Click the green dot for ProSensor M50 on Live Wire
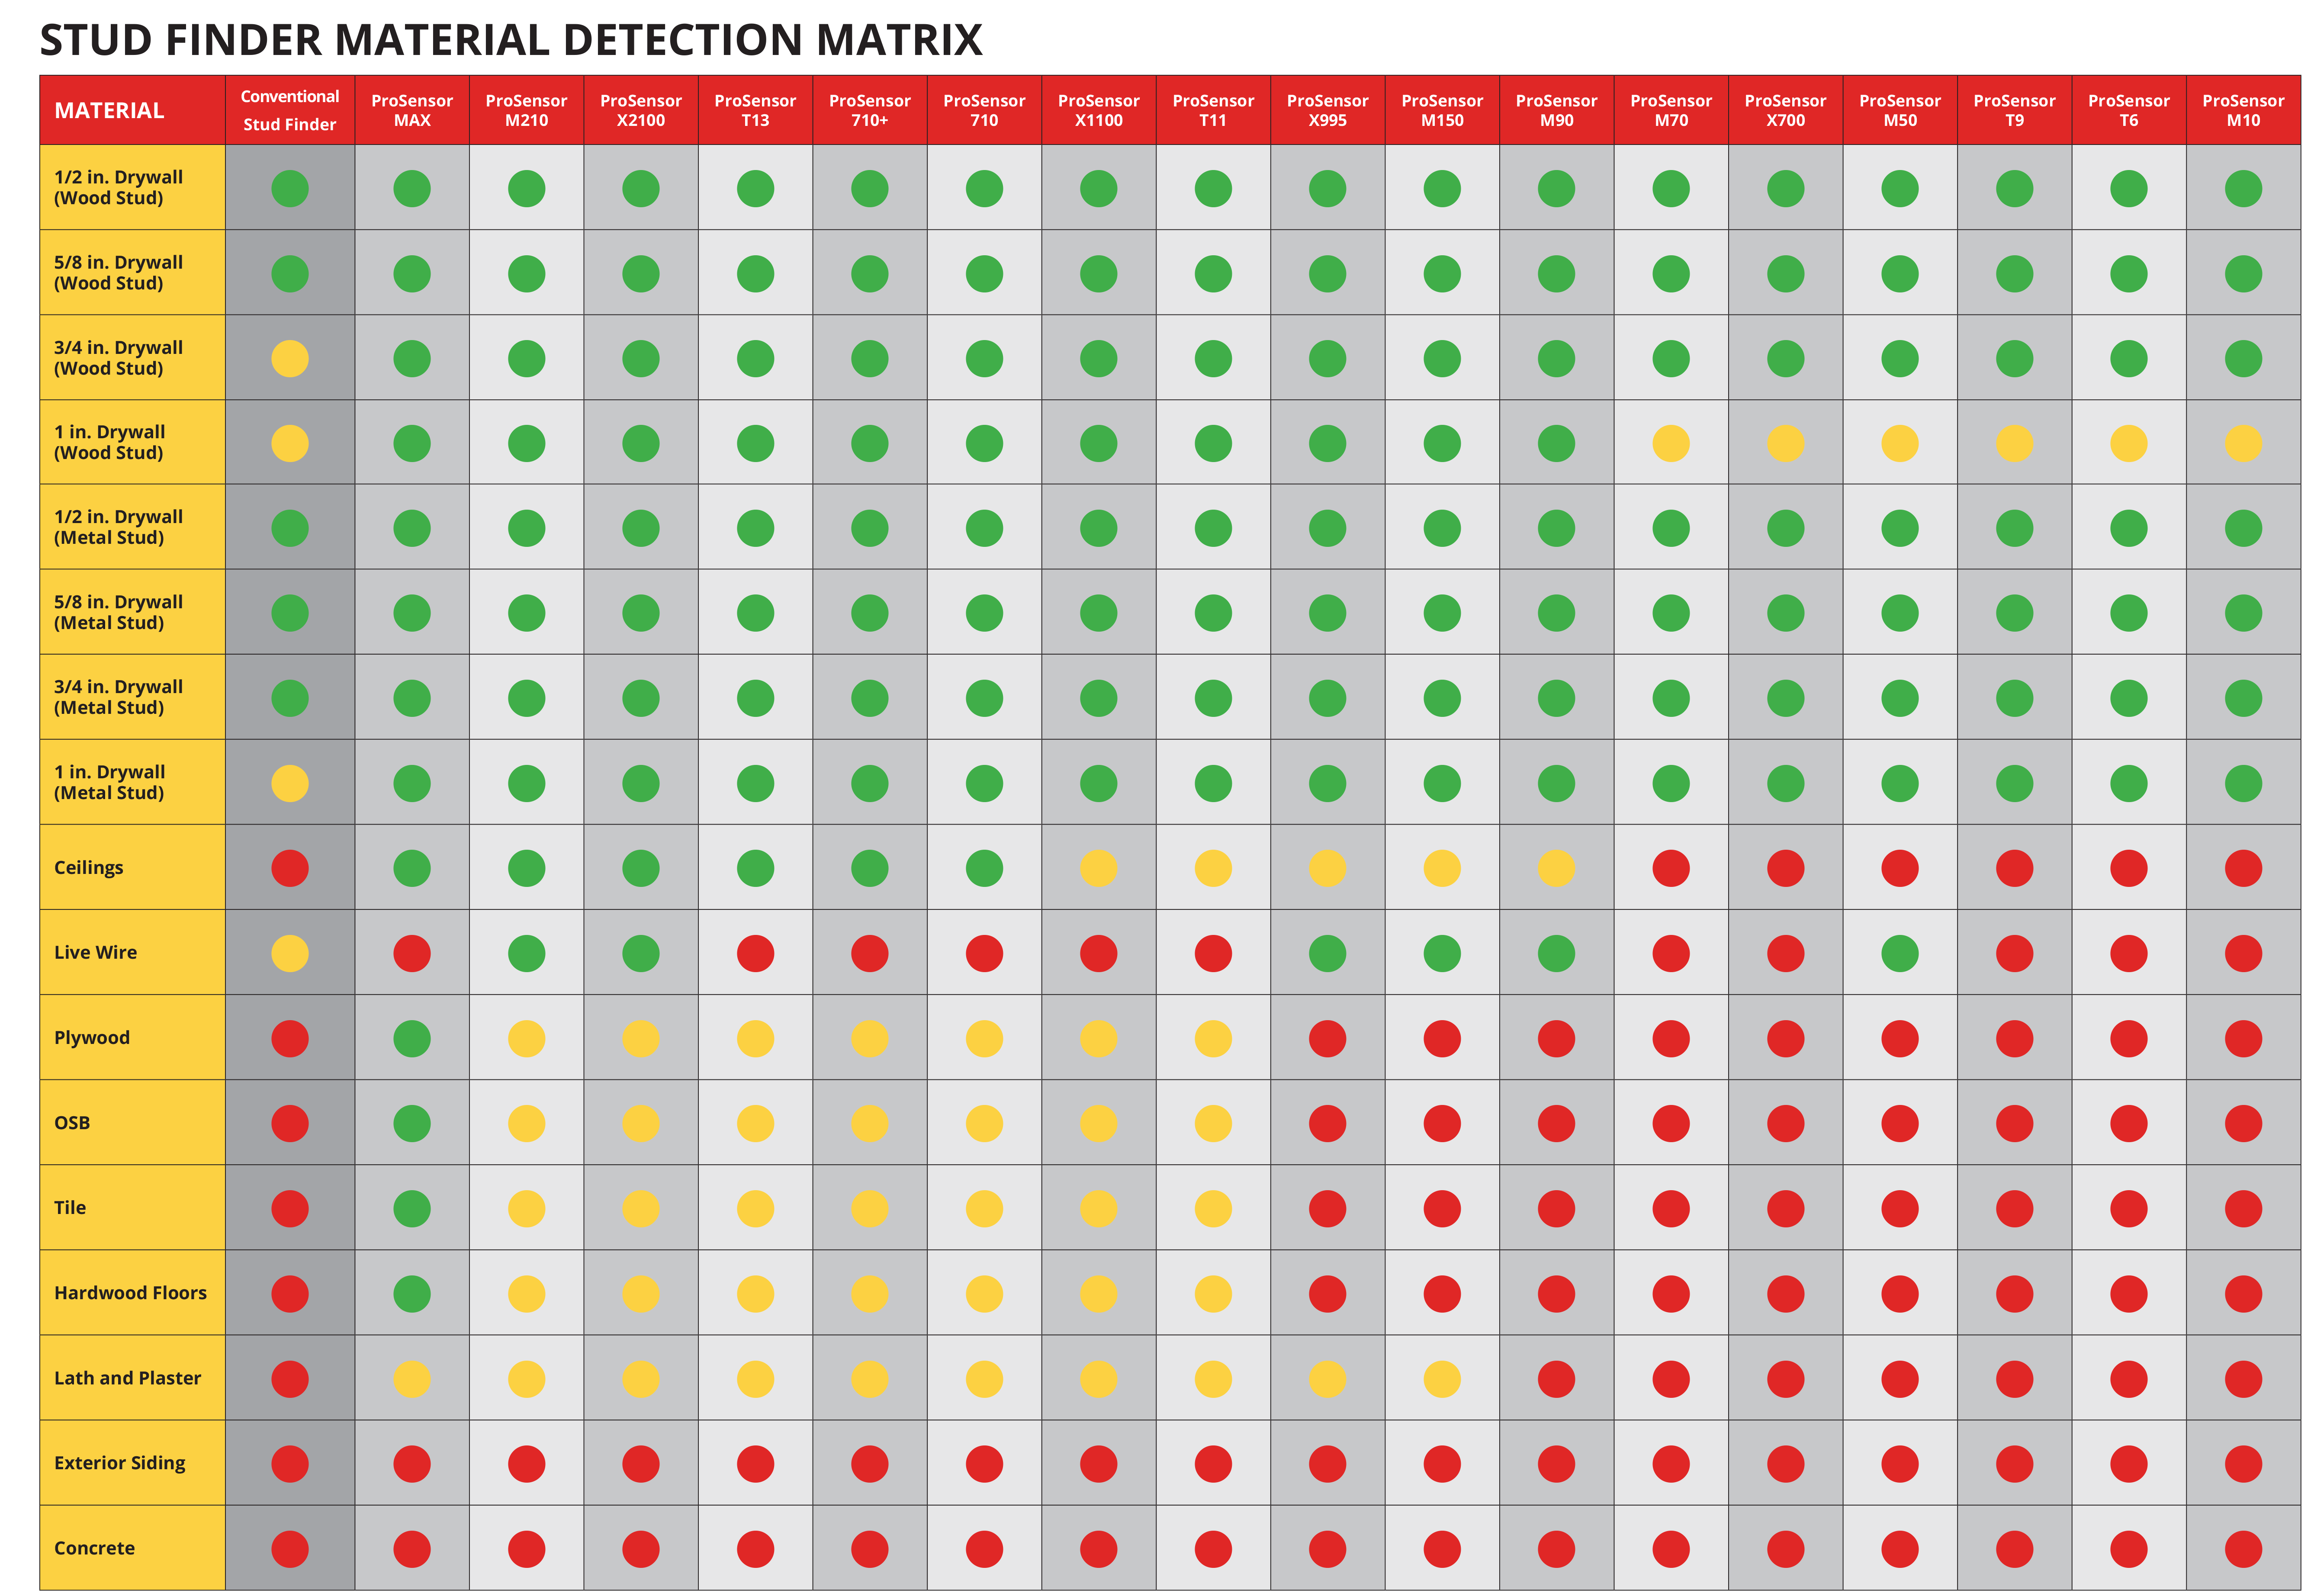 (1900, 953)
